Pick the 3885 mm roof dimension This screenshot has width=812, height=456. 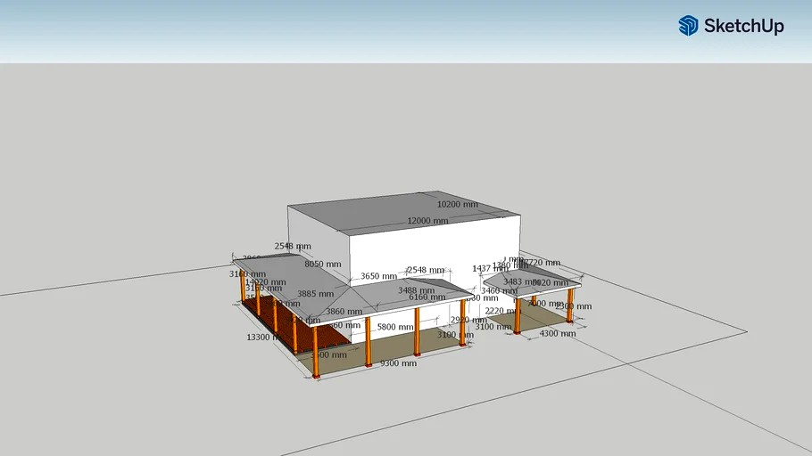315,294
